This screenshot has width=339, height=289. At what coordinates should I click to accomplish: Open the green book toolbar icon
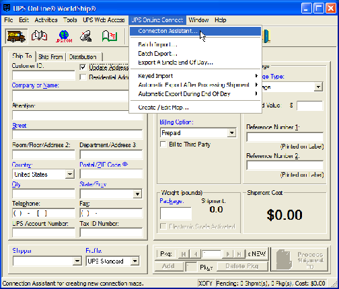tap(110, 36)
